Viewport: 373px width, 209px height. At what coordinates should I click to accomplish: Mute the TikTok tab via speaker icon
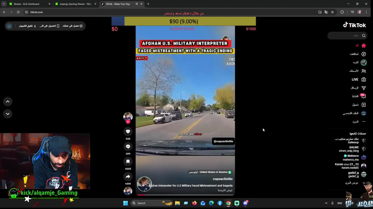pyautogui.click(x=136, y=4)
